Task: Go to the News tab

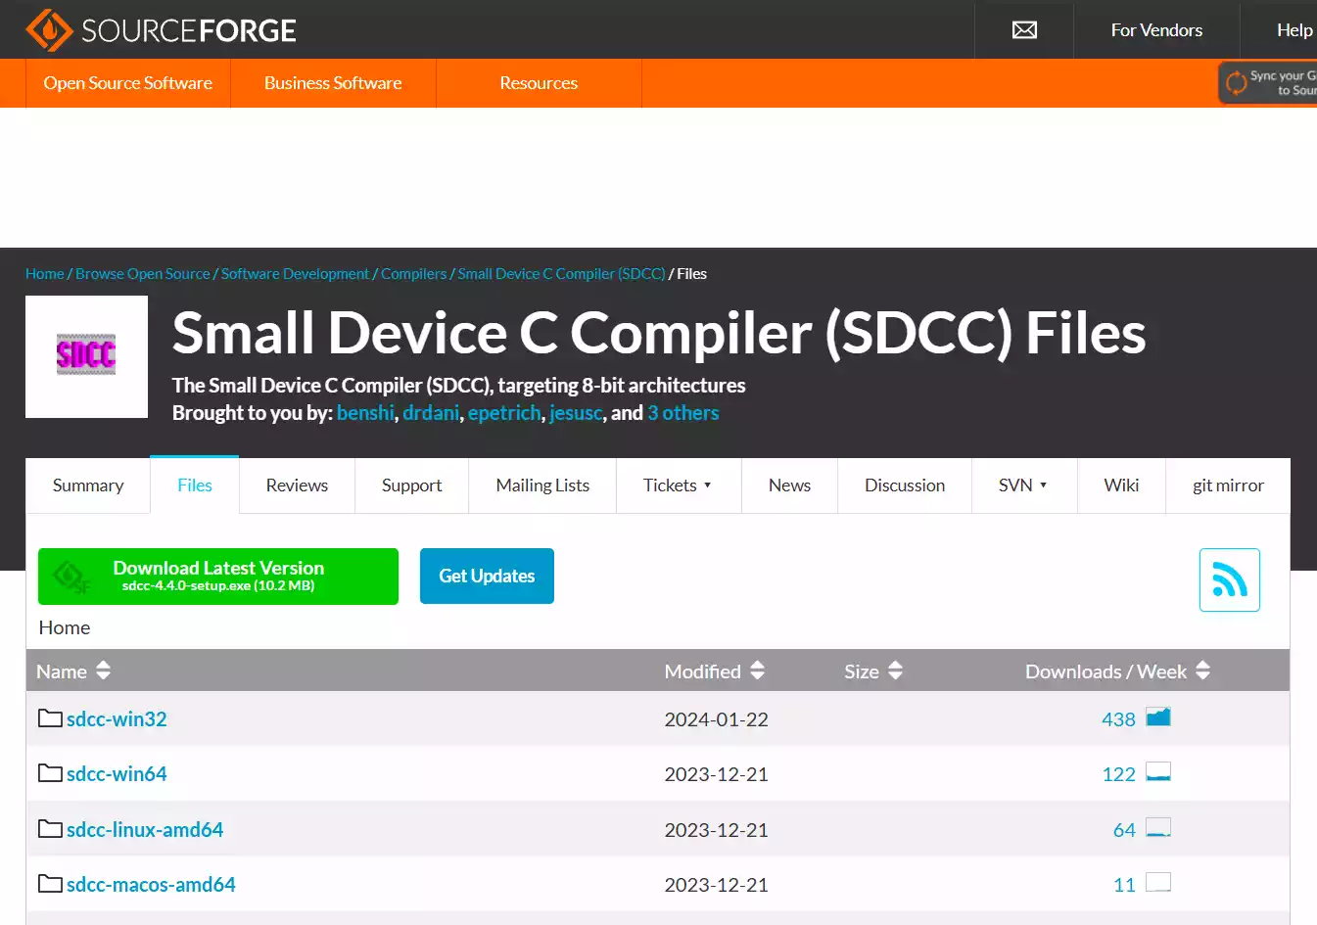Action: pyautogui.click(x=789, y=486)
